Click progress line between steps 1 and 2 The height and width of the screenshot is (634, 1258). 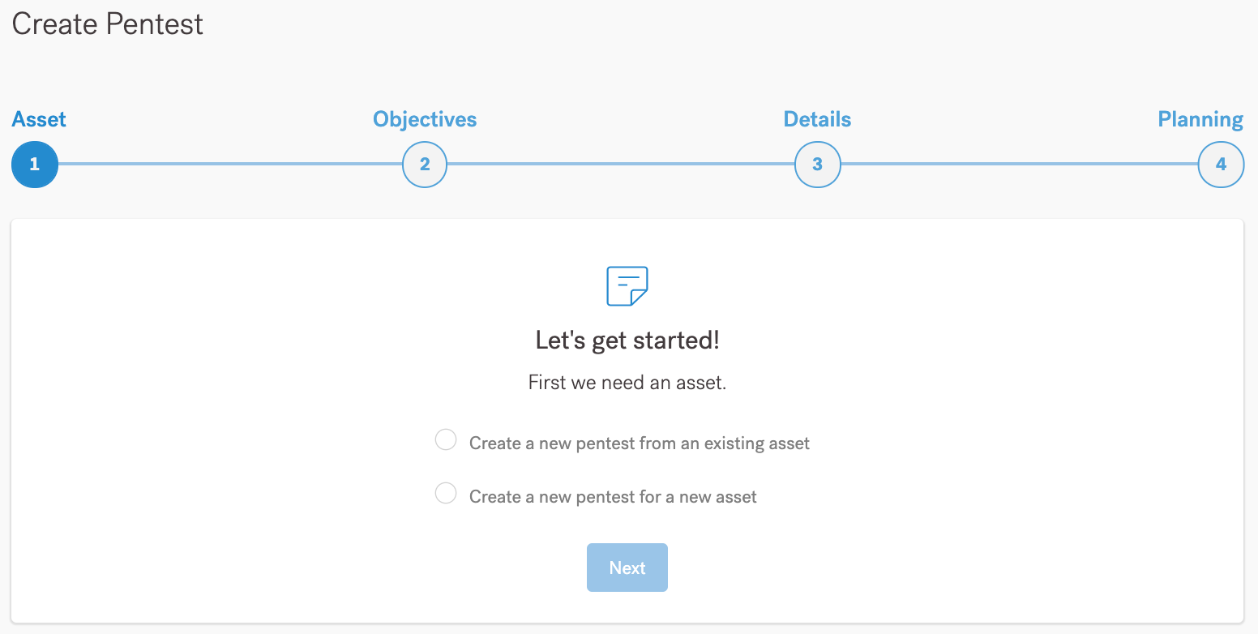click(x=230, y=165)
